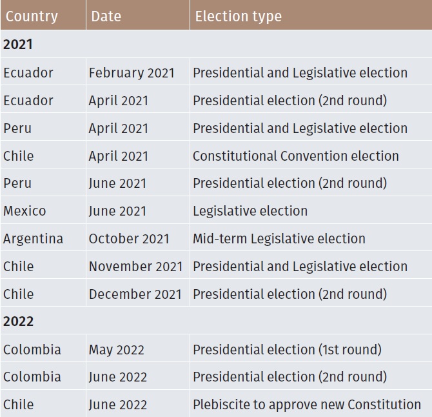
Task: Select Mid-term Legislative election cell
Action: [x=311, y=238]
